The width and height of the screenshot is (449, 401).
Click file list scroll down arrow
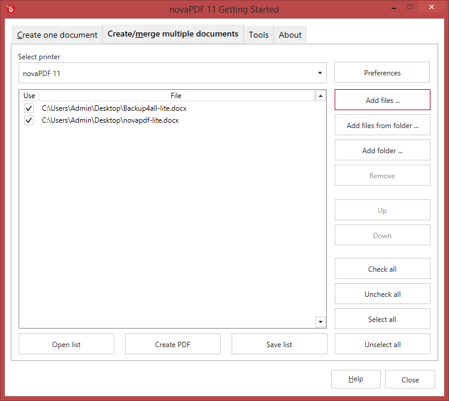(320, 322)
